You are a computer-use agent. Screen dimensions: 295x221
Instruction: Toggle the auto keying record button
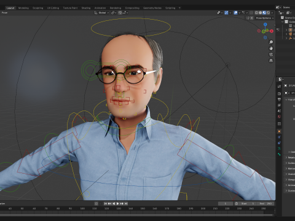[96, 204]
